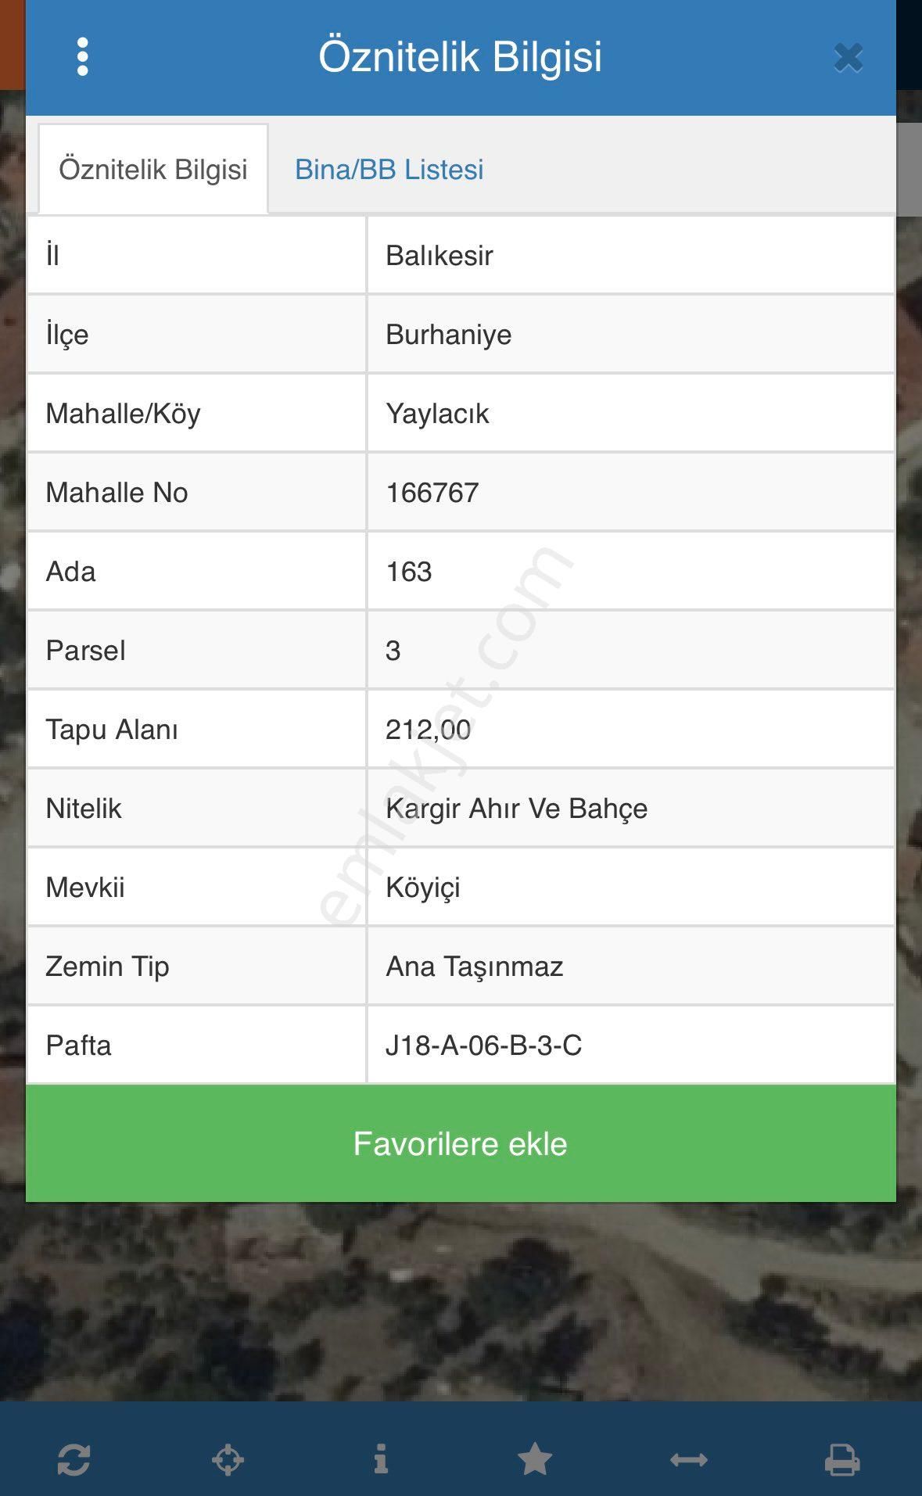Open the three-dot options menu
This screenshot has height=1496, width=922.
[x=82, y=57]
